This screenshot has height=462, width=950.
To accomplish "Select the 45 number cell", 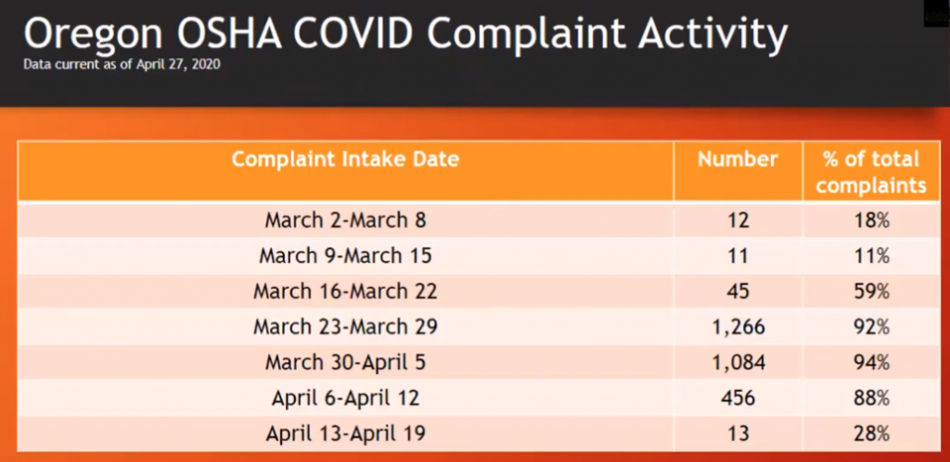I will pos(738,292).
